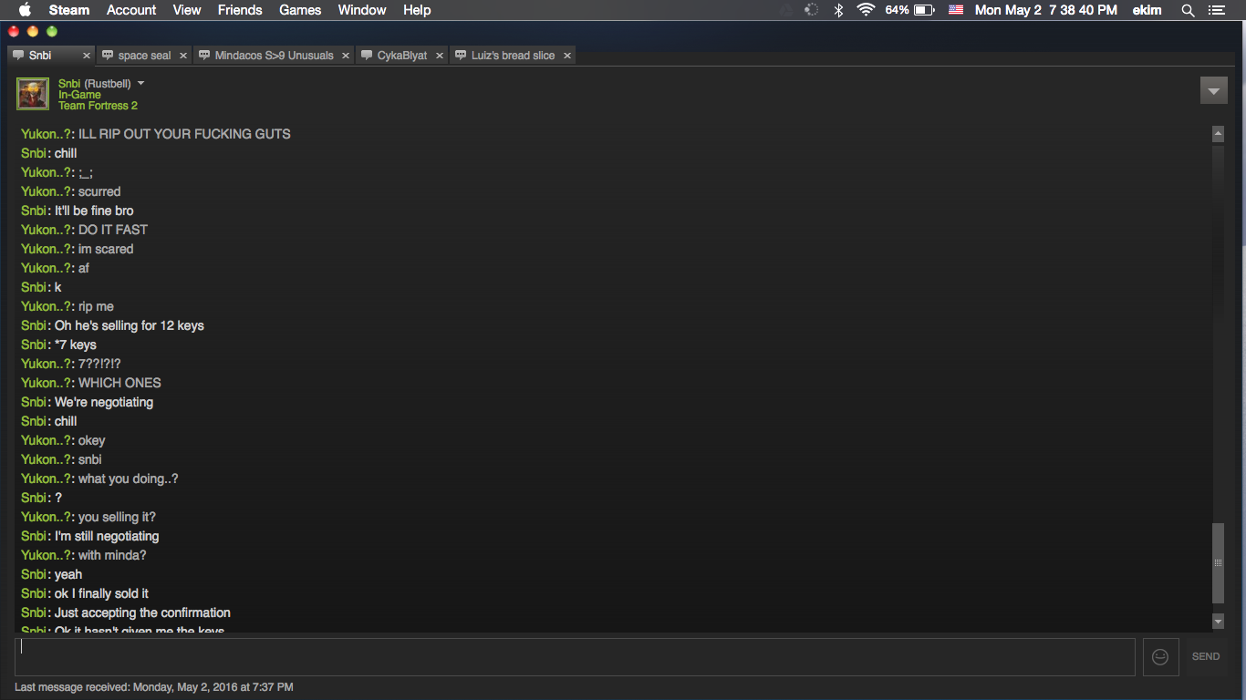The image size is (1246, 700).
Task: Close the space seal chat tab
Action: pyautogui.click(x=183, y=56)
